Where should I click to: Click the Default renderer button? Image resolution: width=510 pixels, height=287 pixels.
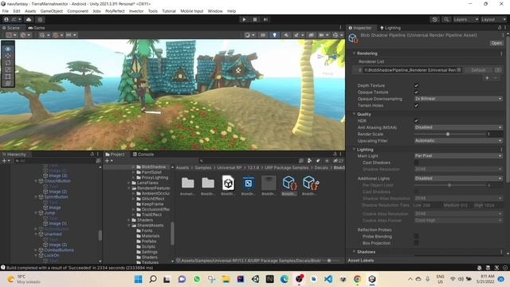tap(478, 70)
